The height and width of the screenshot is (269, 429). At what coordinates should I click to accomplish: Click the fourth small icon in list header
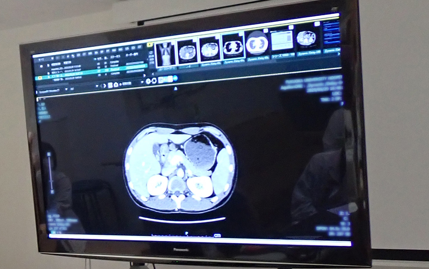[x=73, y=56]
